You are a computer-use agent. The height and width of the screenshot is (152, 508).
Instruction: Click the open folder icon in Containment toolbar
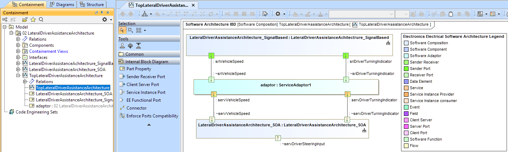[25, 20]
